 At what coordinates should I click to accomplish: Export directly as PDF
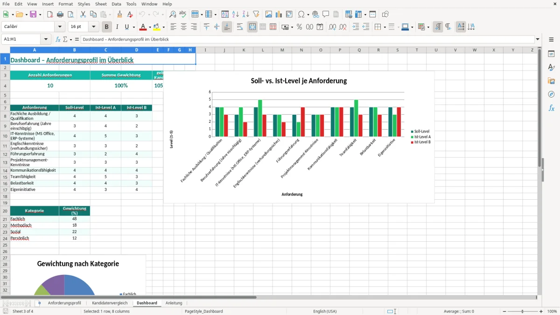tap(50, 14)
